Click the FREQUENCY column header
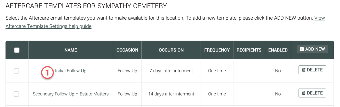 pyautogui.click(x=217, y=50)
